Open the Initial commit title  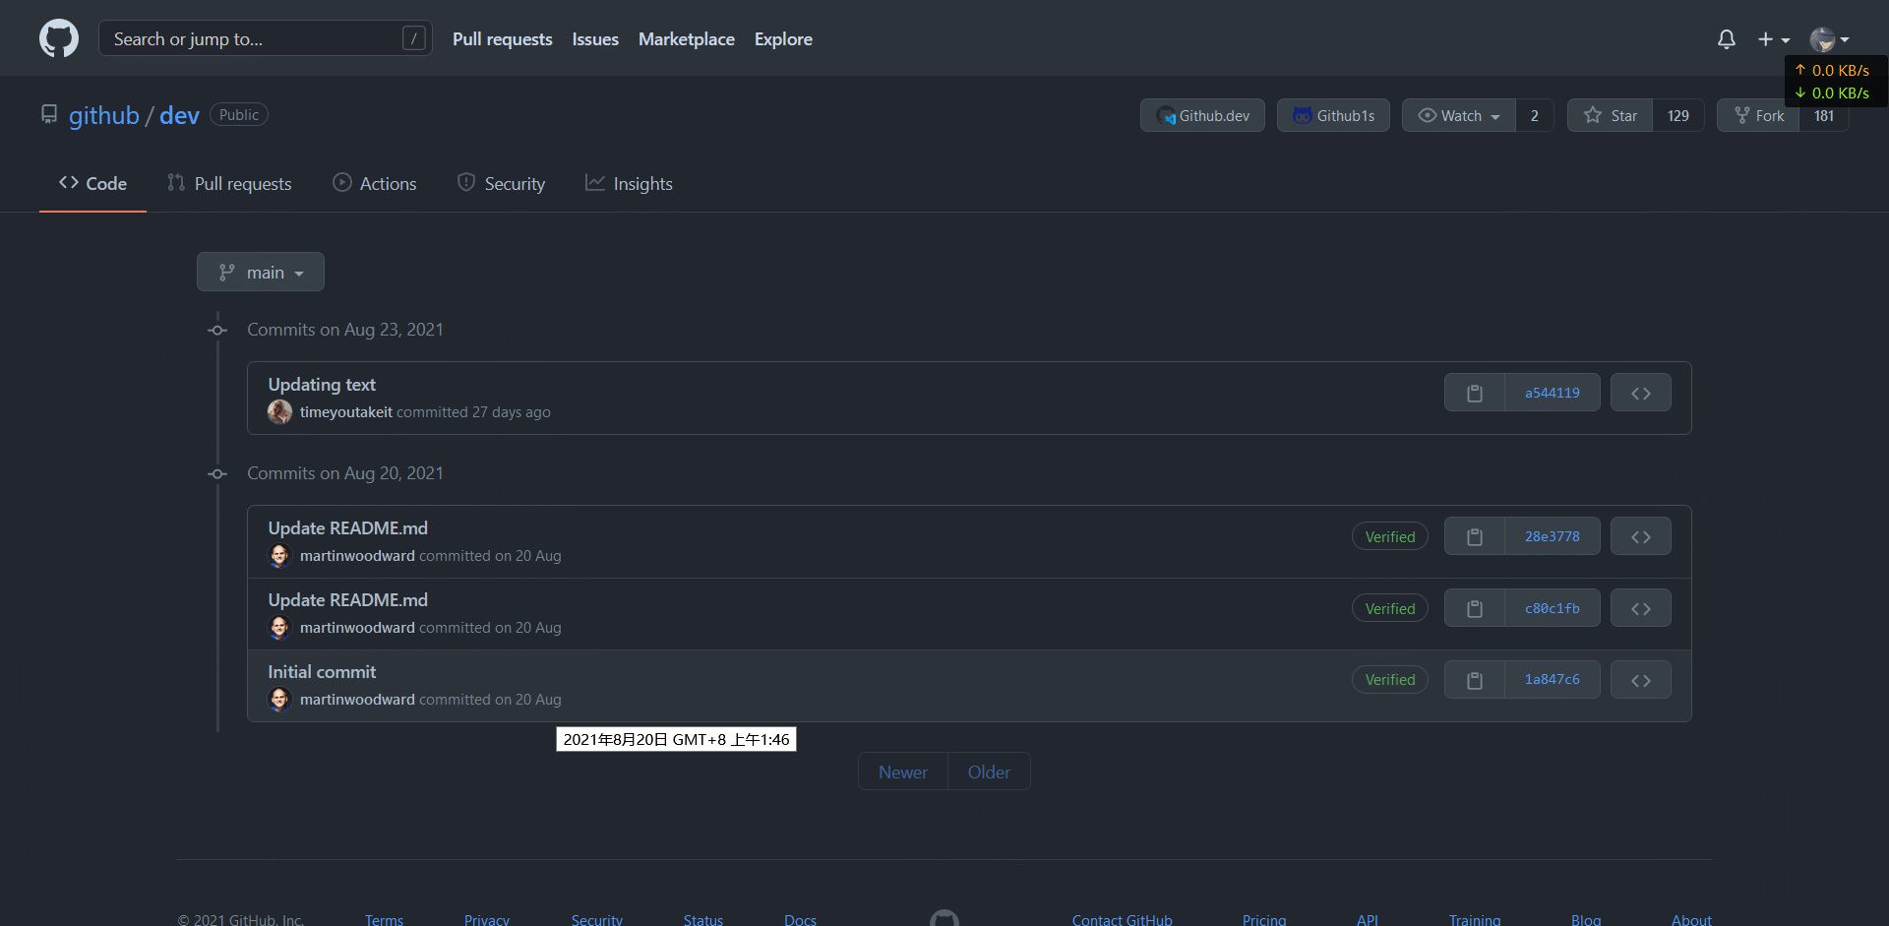click(x=322, y=672)
